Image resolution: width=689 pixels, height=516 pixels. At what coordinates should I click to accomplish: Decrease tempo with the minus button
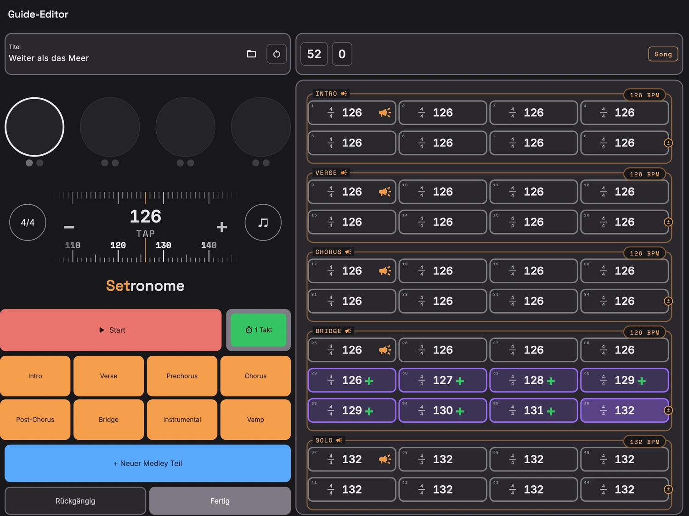69,227
